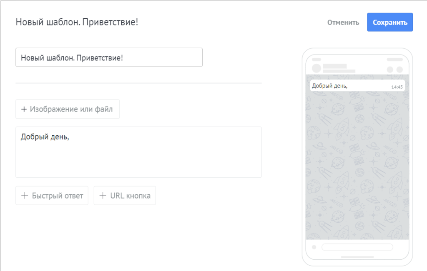Viewport: 427px width, 271px height.
Task: Add a URL кнопка button
Action: [125, 195]
